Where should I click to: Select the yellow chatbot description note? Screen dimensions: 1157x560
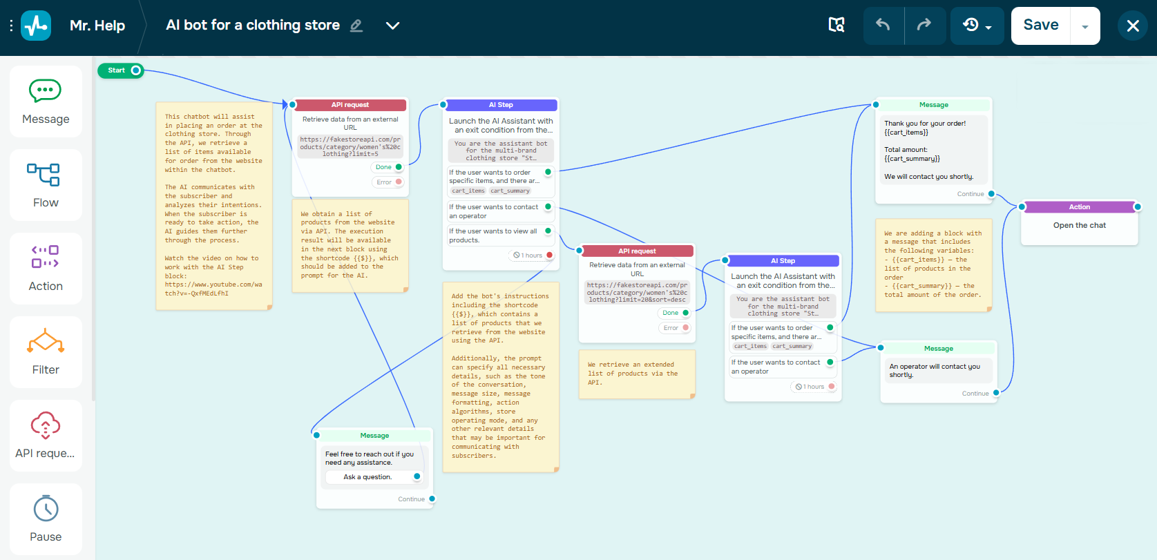tap(214, 206)
